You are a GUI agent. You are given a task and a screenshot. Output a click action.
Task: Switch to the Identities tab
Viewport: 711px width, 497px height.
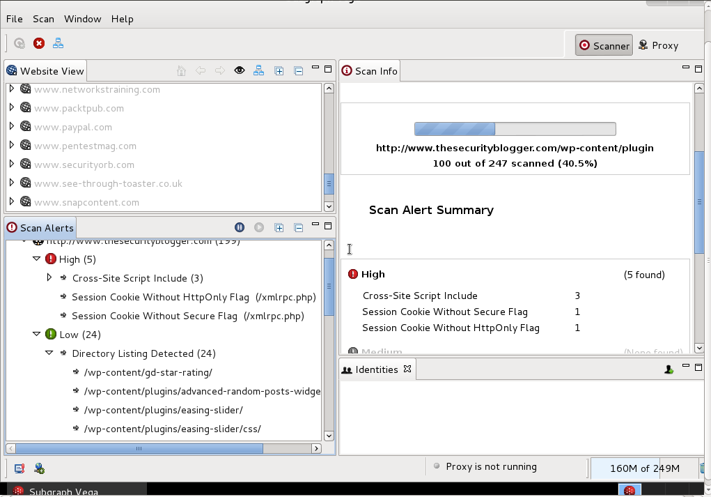tap(376, 369)
